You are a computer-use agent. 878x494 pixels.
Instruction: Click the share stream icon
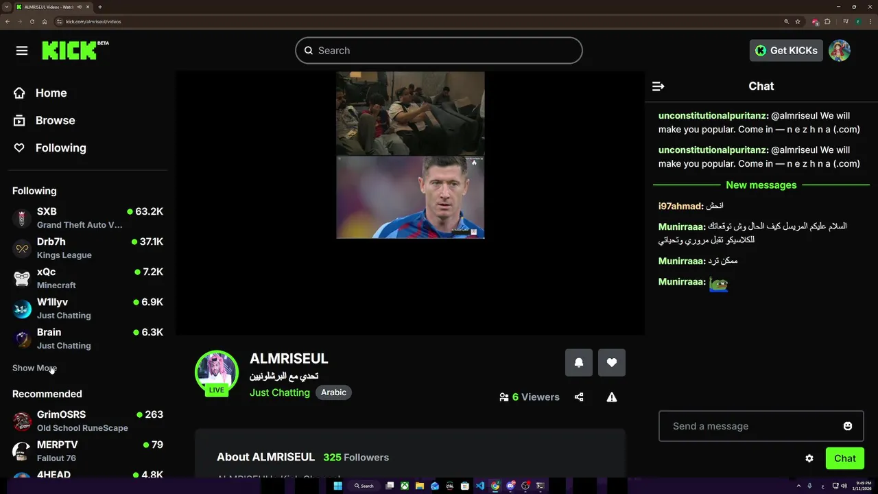tap(579, 397)
